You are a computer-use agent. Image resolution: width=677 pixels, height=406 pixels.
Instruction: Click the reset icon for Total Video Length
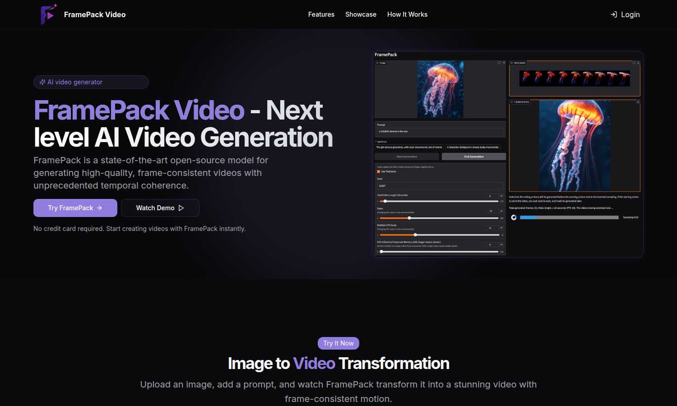pos(501,196)
